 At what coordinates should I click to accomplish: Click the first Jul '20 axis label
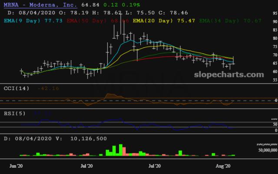(x=87, y=165)
